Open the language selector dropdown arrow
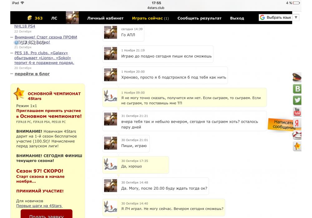This screenshot has height=218, width=312. point(296,17)
